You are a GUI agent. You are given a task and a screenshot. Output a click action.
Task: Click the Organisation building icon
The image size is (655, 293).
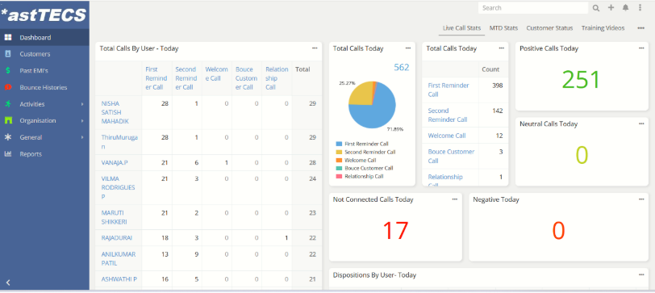tap(8, 120)
